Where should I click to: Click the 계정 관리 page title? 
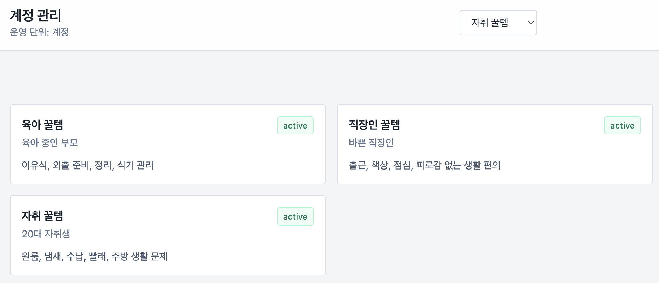pos(35,15)
